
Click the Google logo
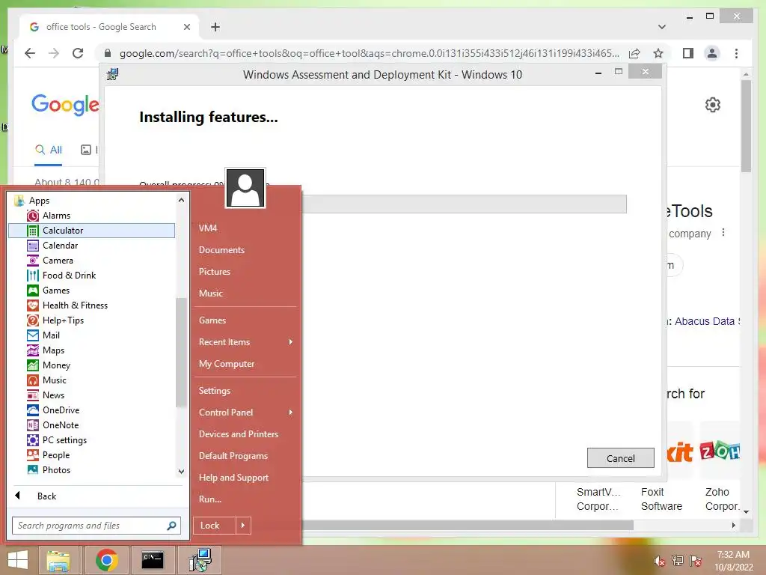point(65,105)
